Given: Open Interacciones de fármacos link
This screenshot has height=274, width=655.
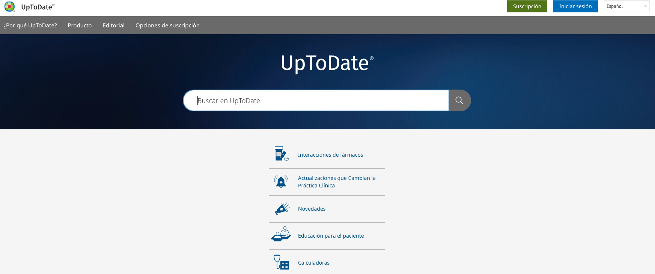Looking at the screenshot, I should pos(330,155).
